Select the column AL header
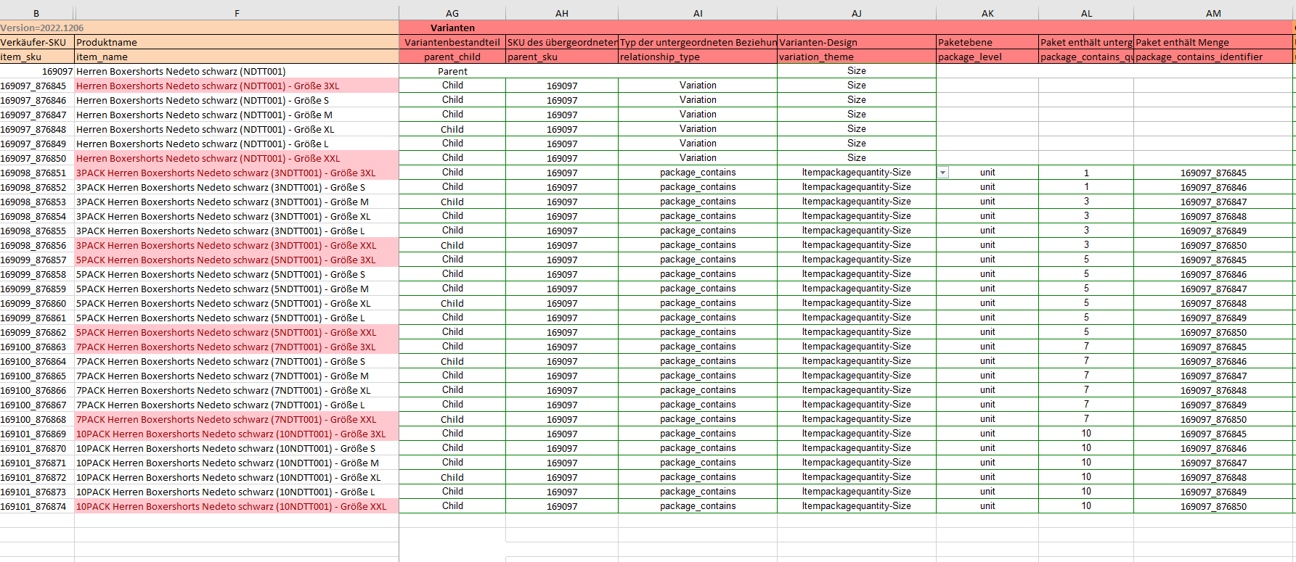 click(1085, 13)
